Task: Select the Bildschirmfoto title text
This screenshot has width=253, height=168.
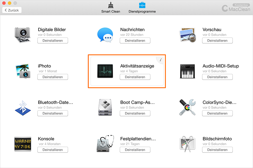Action: [217, 139]
